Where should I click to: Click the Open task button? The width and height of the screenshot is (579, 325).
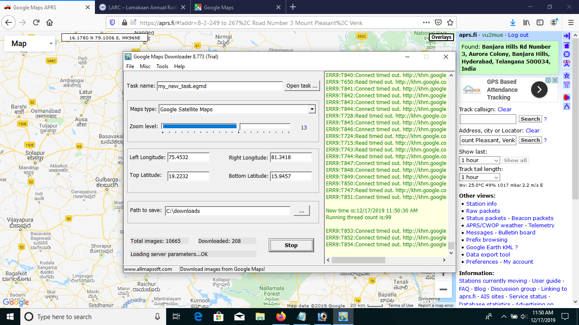302,85
